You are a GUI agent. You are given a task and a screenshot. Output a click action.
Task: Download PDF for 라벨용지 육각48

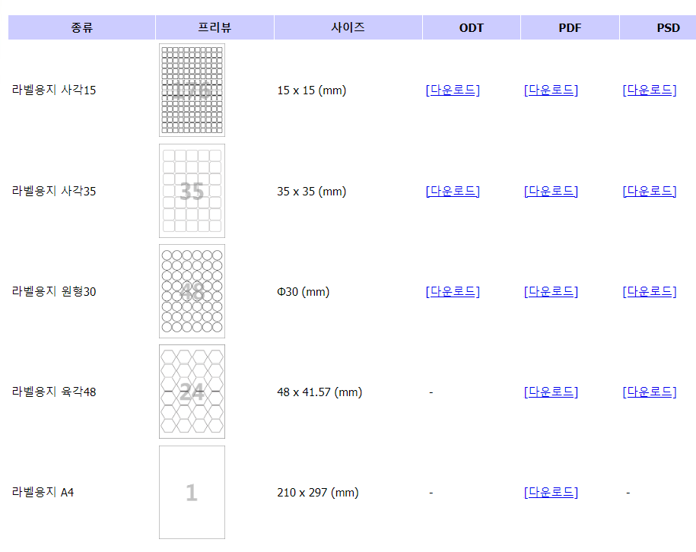pos(551,392)
